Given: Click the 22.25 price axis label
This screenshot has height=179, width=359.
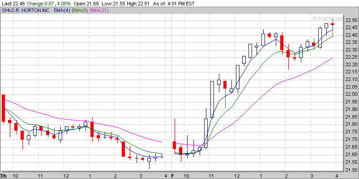Looking at the screenshot, I should 351,57.
